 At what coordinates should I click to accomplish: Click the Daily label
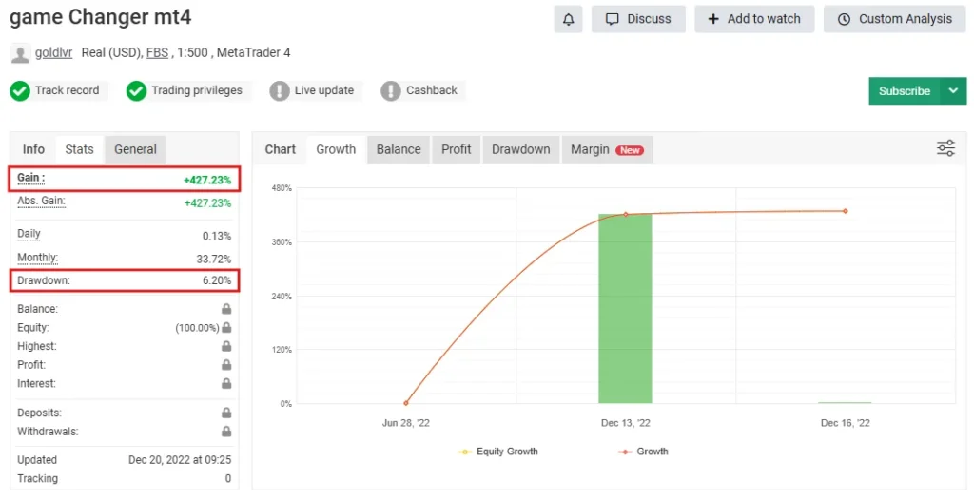29,234
